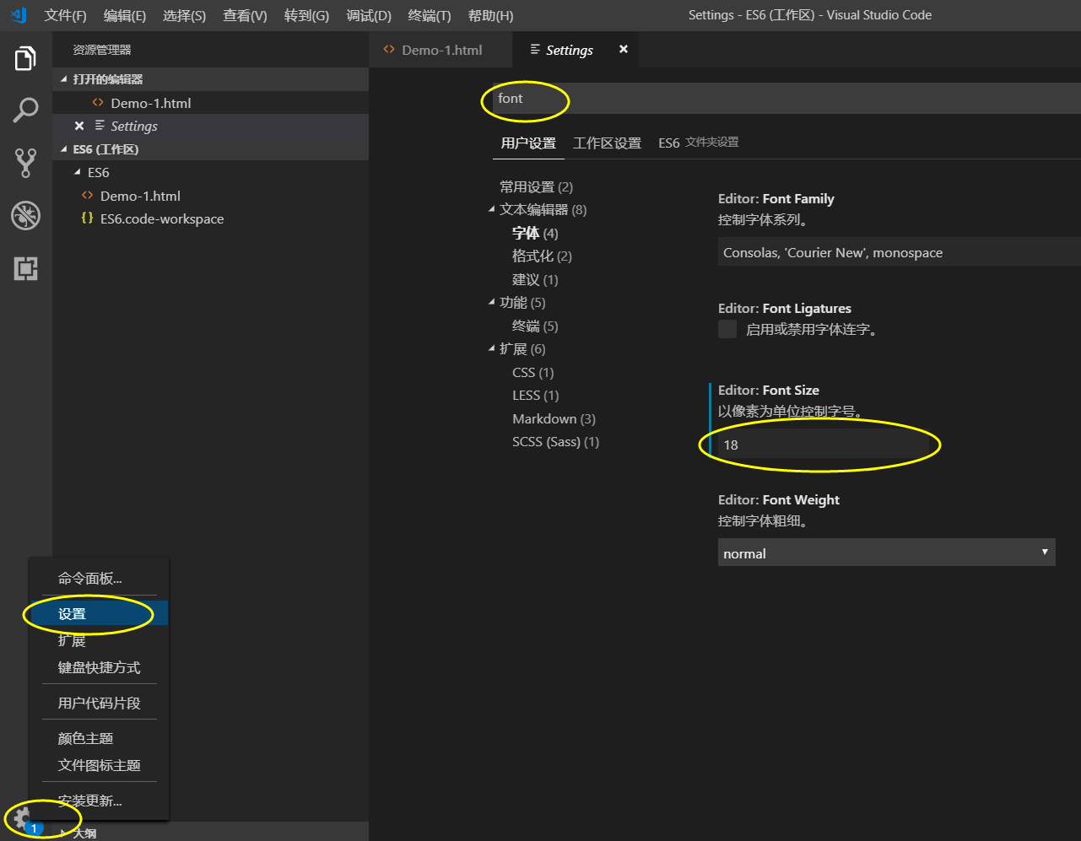Open the Selection menu
This screenshot has width=1081, height=841.
[184, 15]
